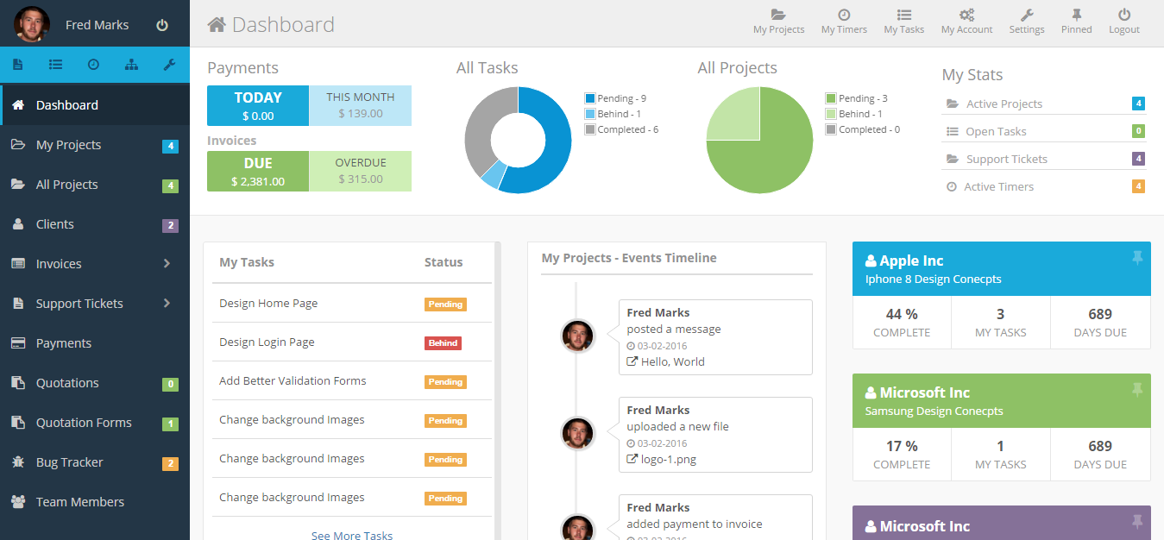The width and height of the screenshot is (1164, 540).
Task: Click the DUE invoices tile
Action: [258, 171]
